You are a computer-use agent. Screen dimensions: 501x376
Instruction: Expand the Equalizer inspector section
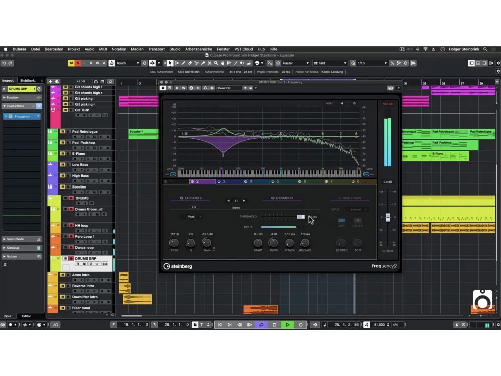coord(22,98)
